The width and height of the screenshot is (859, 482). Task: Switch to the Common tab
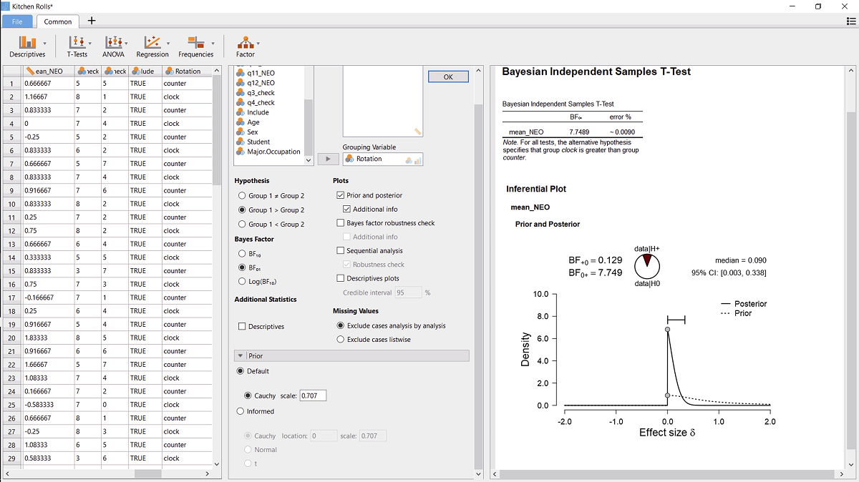[x=58, y=21]
